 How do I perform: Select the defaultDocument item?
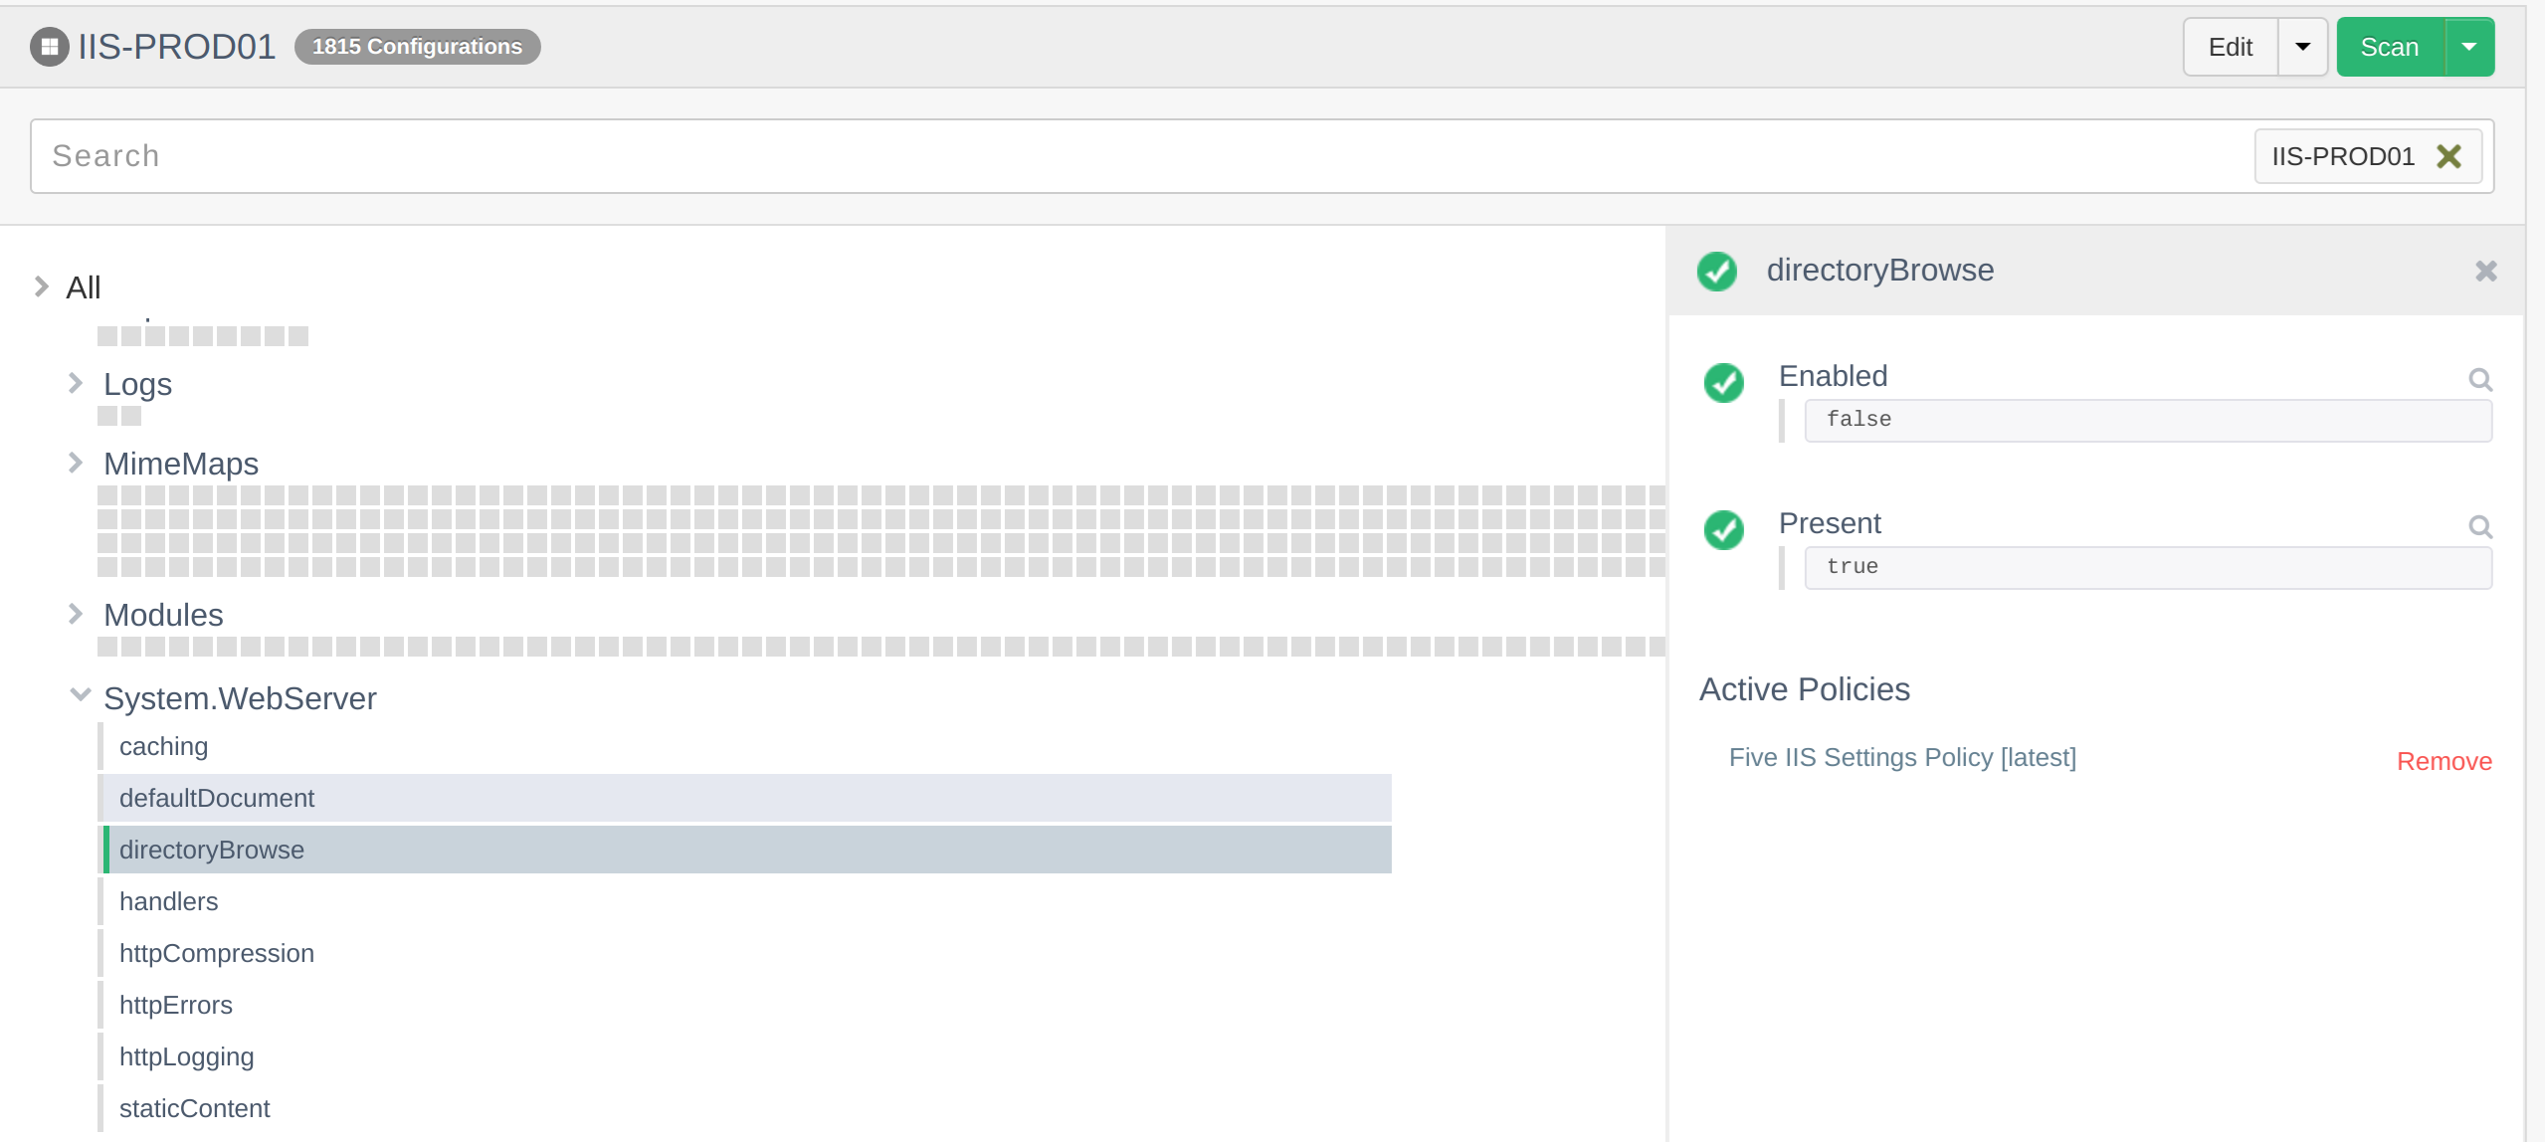pyautogui.click(x=744, y=798)
